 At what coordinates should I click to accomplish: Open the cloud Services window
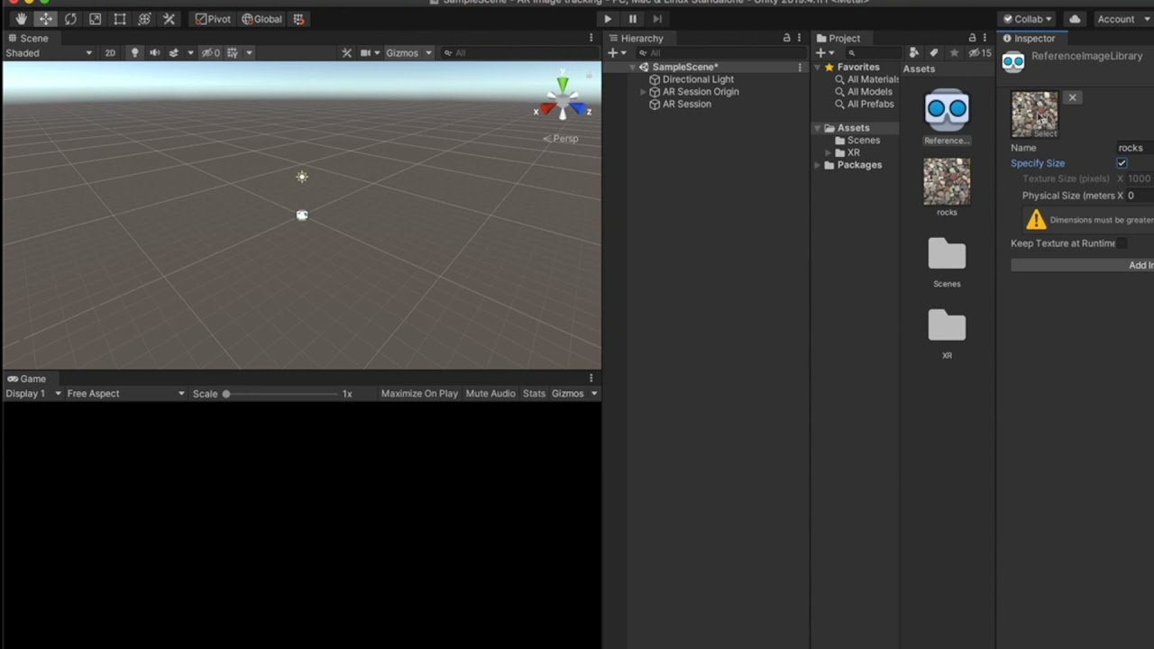pos(1075,19)
